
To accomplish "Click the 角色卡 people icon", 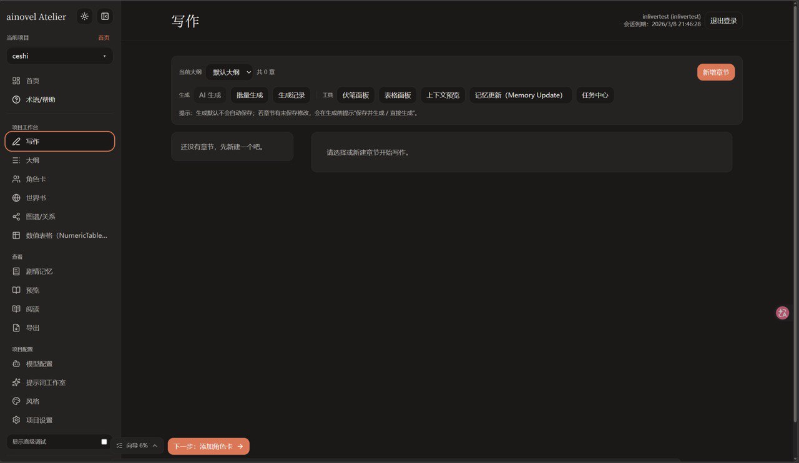I will (x=17, y=179).
